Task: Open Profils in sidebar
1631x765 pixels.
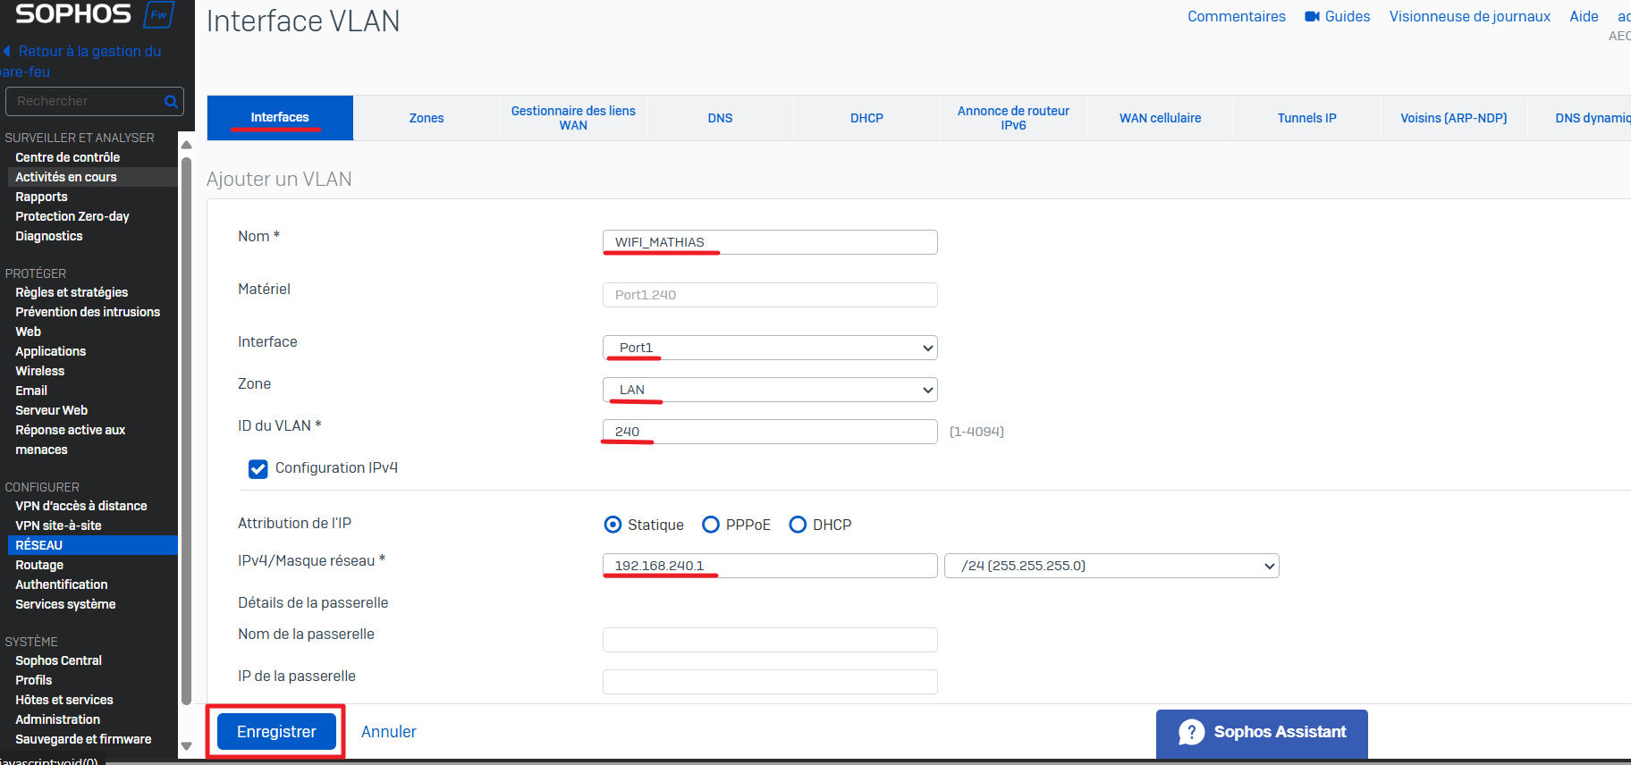Action: [34, 680]
